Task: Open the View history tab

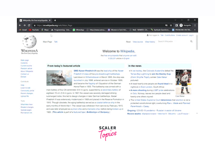Action: pos(150,42)
